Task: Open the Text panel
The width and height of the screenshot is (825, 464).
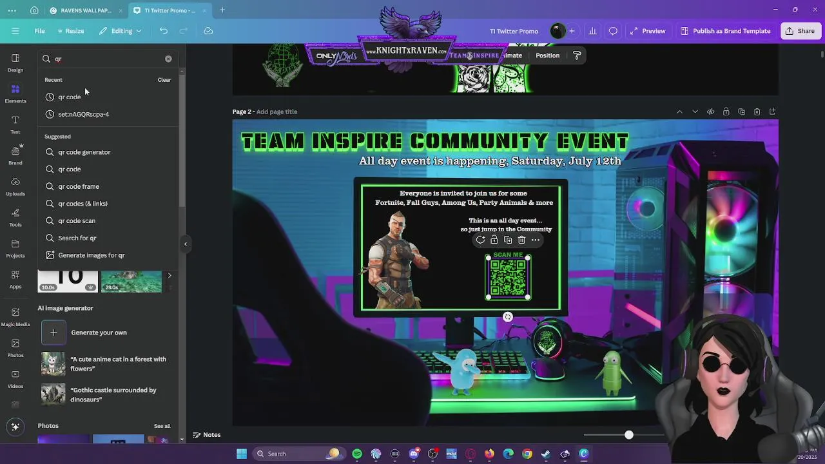Action: 15,124
